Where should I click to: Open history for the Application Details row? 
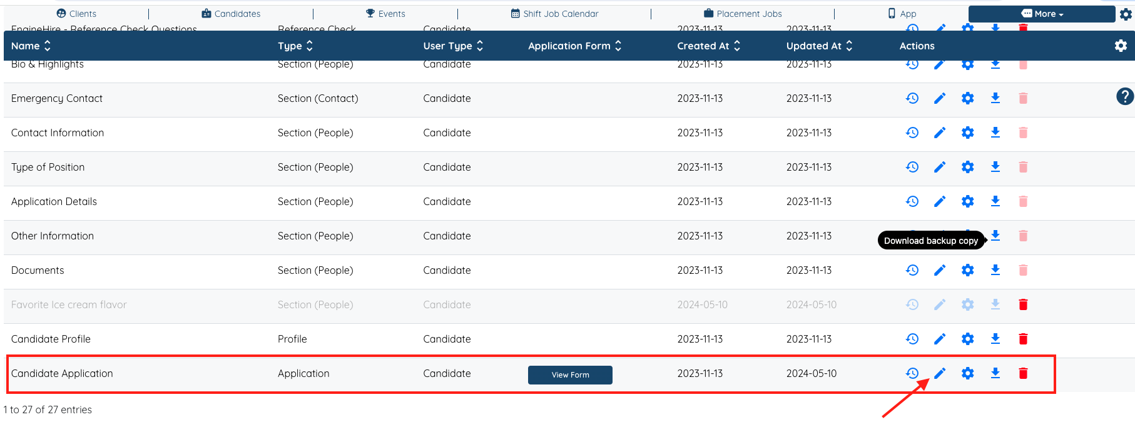(912, 201)
